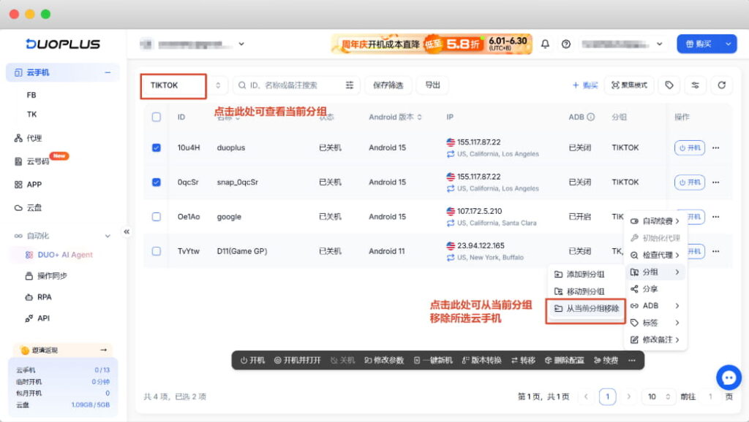Check the TvYtw D11(Game GP) row
The width and height of the screenshot is (749, 422).
point(157,251)
